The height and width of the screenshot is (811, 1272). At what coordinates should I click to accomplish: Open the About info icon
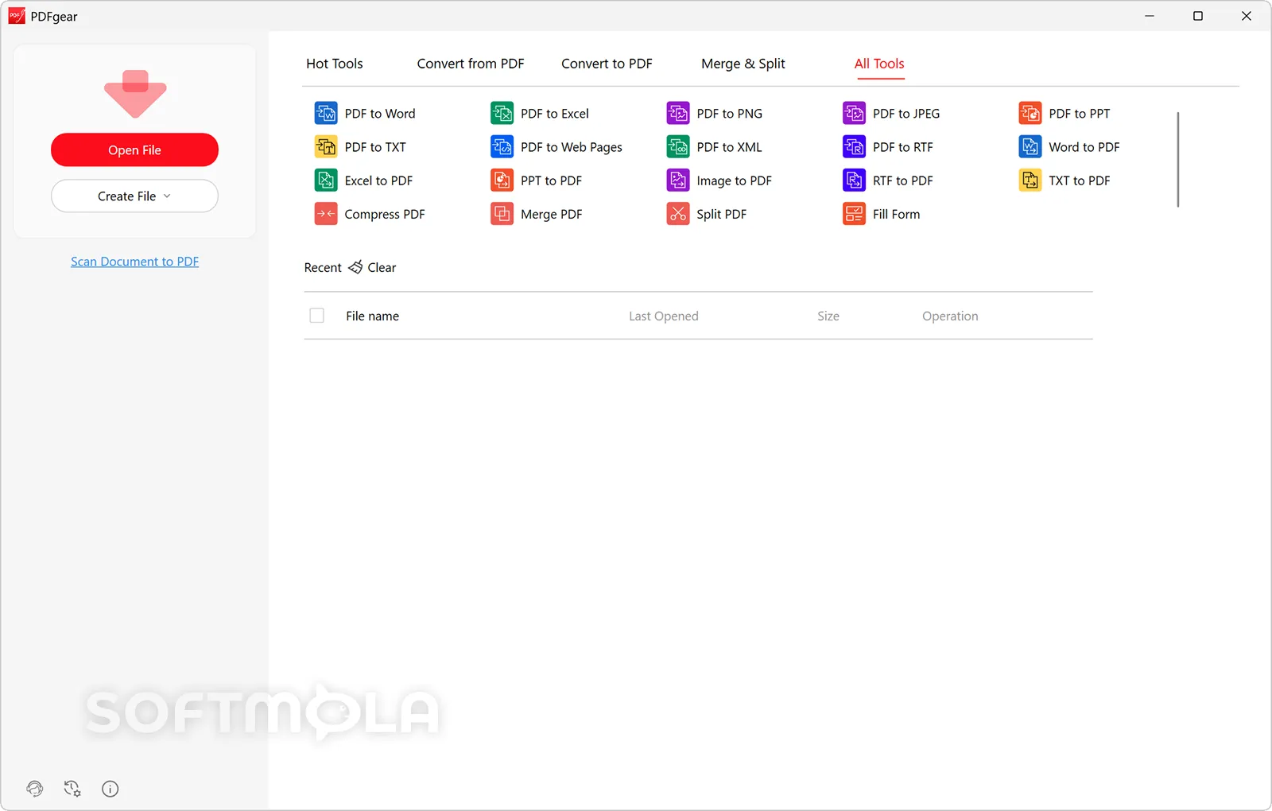click(x=111, y=789)
